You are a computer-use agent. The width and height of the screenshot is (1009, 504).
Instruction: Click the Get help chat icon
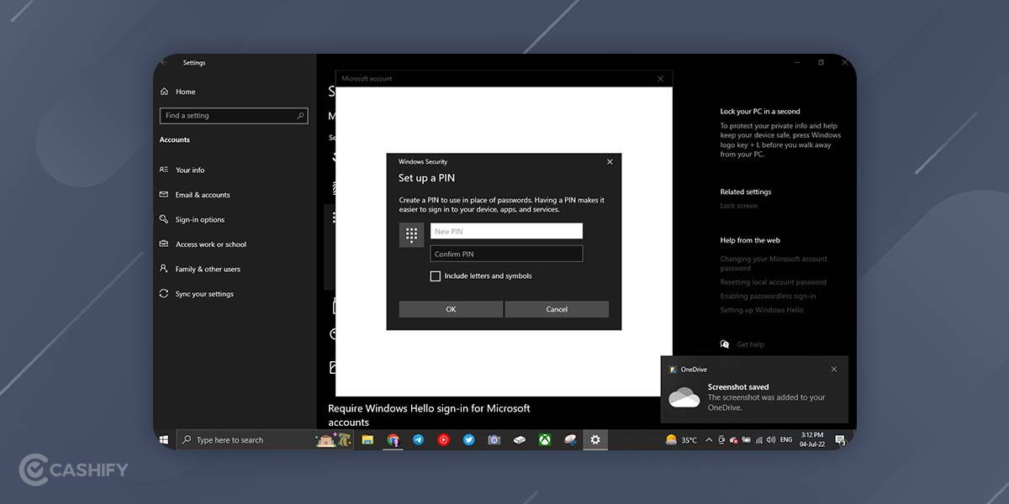(725, 344)
